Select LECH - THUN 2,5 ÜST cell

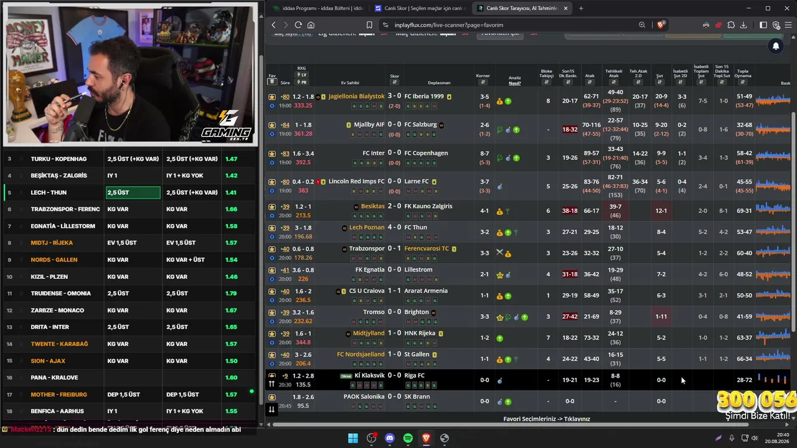point(133,192)
